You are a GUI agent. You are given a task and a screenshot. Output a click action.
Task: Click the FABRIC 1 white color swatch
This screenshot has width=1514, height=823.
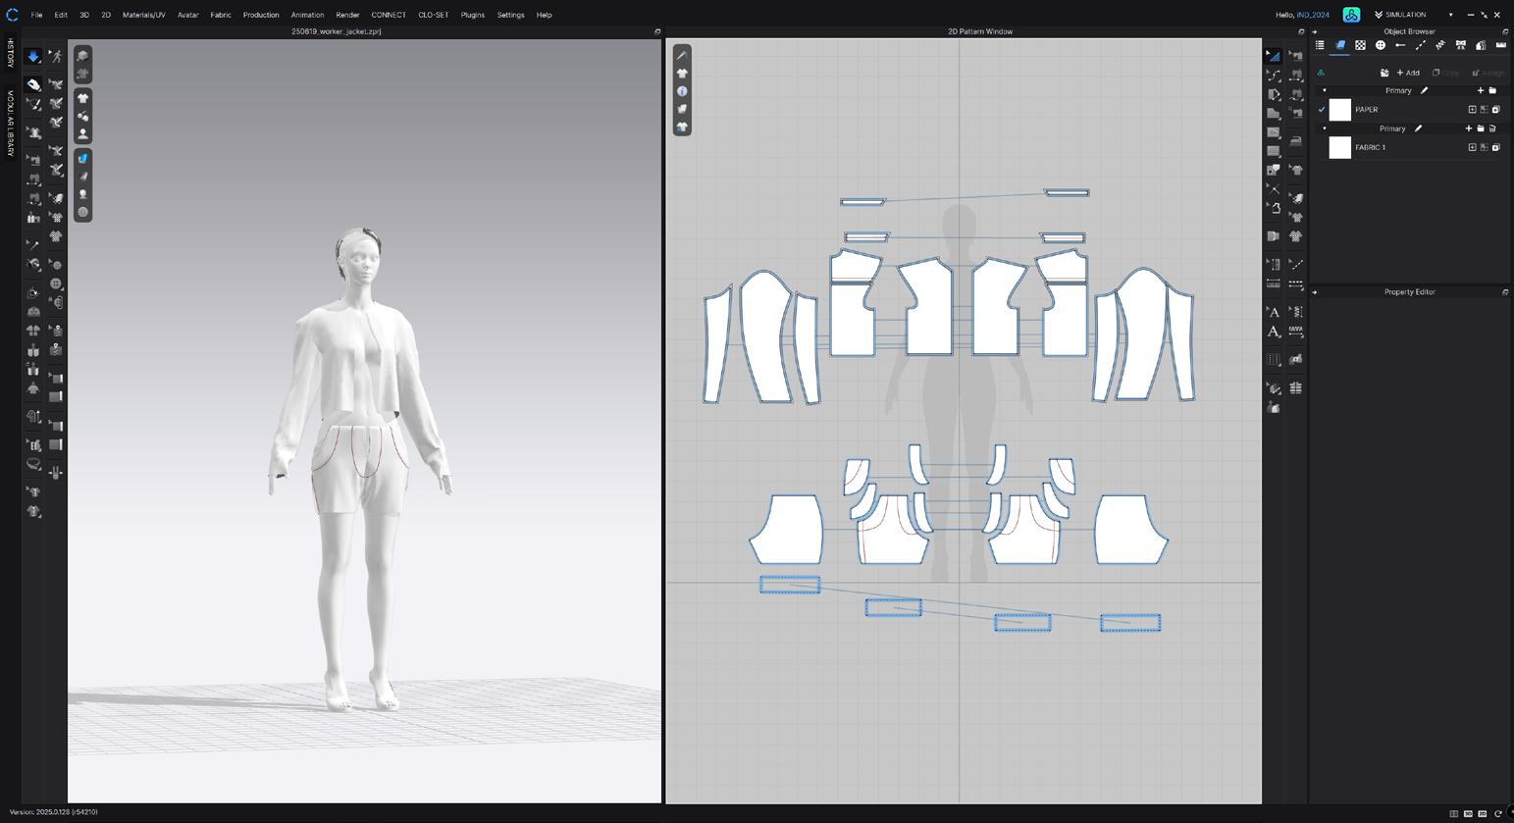tap(1339, 147)
